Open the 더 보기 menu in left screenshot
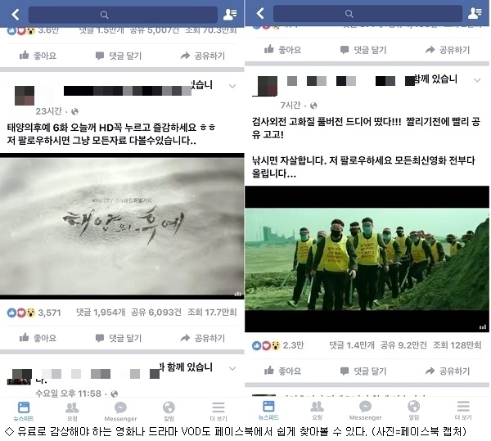Image resolution: width=491 pixels, height=441 pixels. [218, 412]
